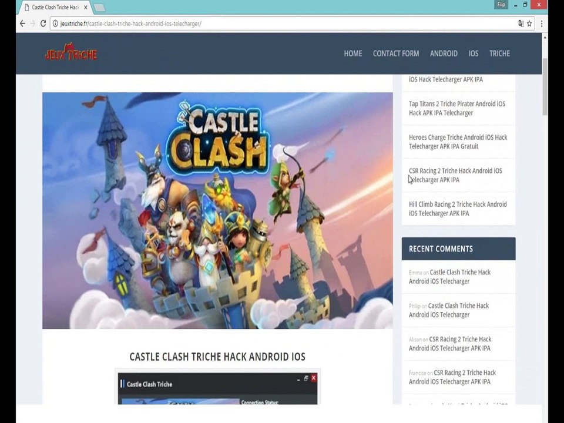The image size is (564, 423).
Task: Restore down the Chrome window
Action: tap(525, 5)
